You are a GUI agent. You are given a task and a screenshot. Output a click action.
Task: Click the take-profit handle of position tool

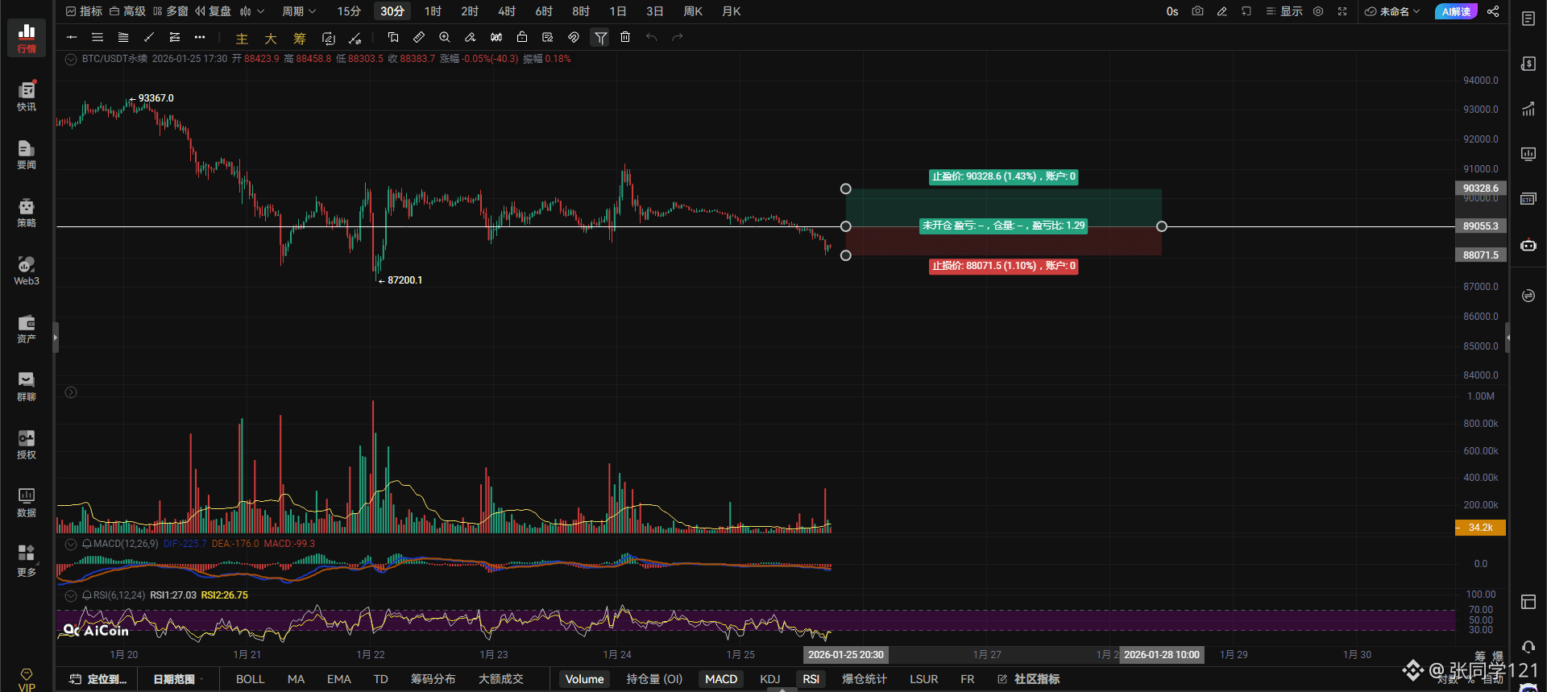(x=845, y=189)
